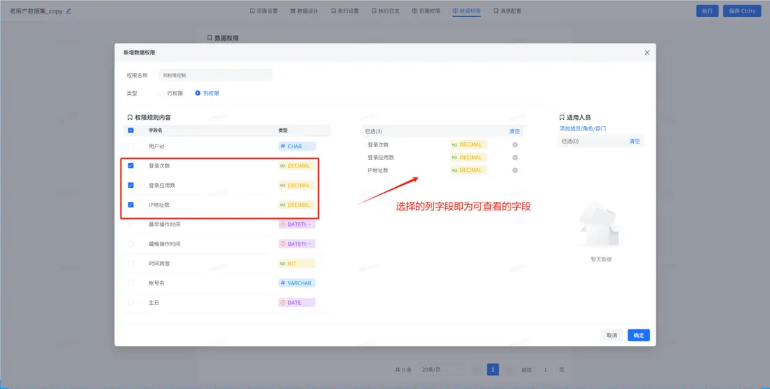Open the 消息配置 tab

click(507, 11)
